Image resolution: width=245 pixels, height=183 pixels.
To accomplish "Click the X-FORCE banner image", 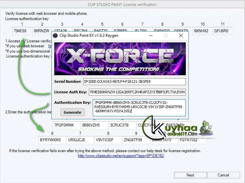I will 120,59.
